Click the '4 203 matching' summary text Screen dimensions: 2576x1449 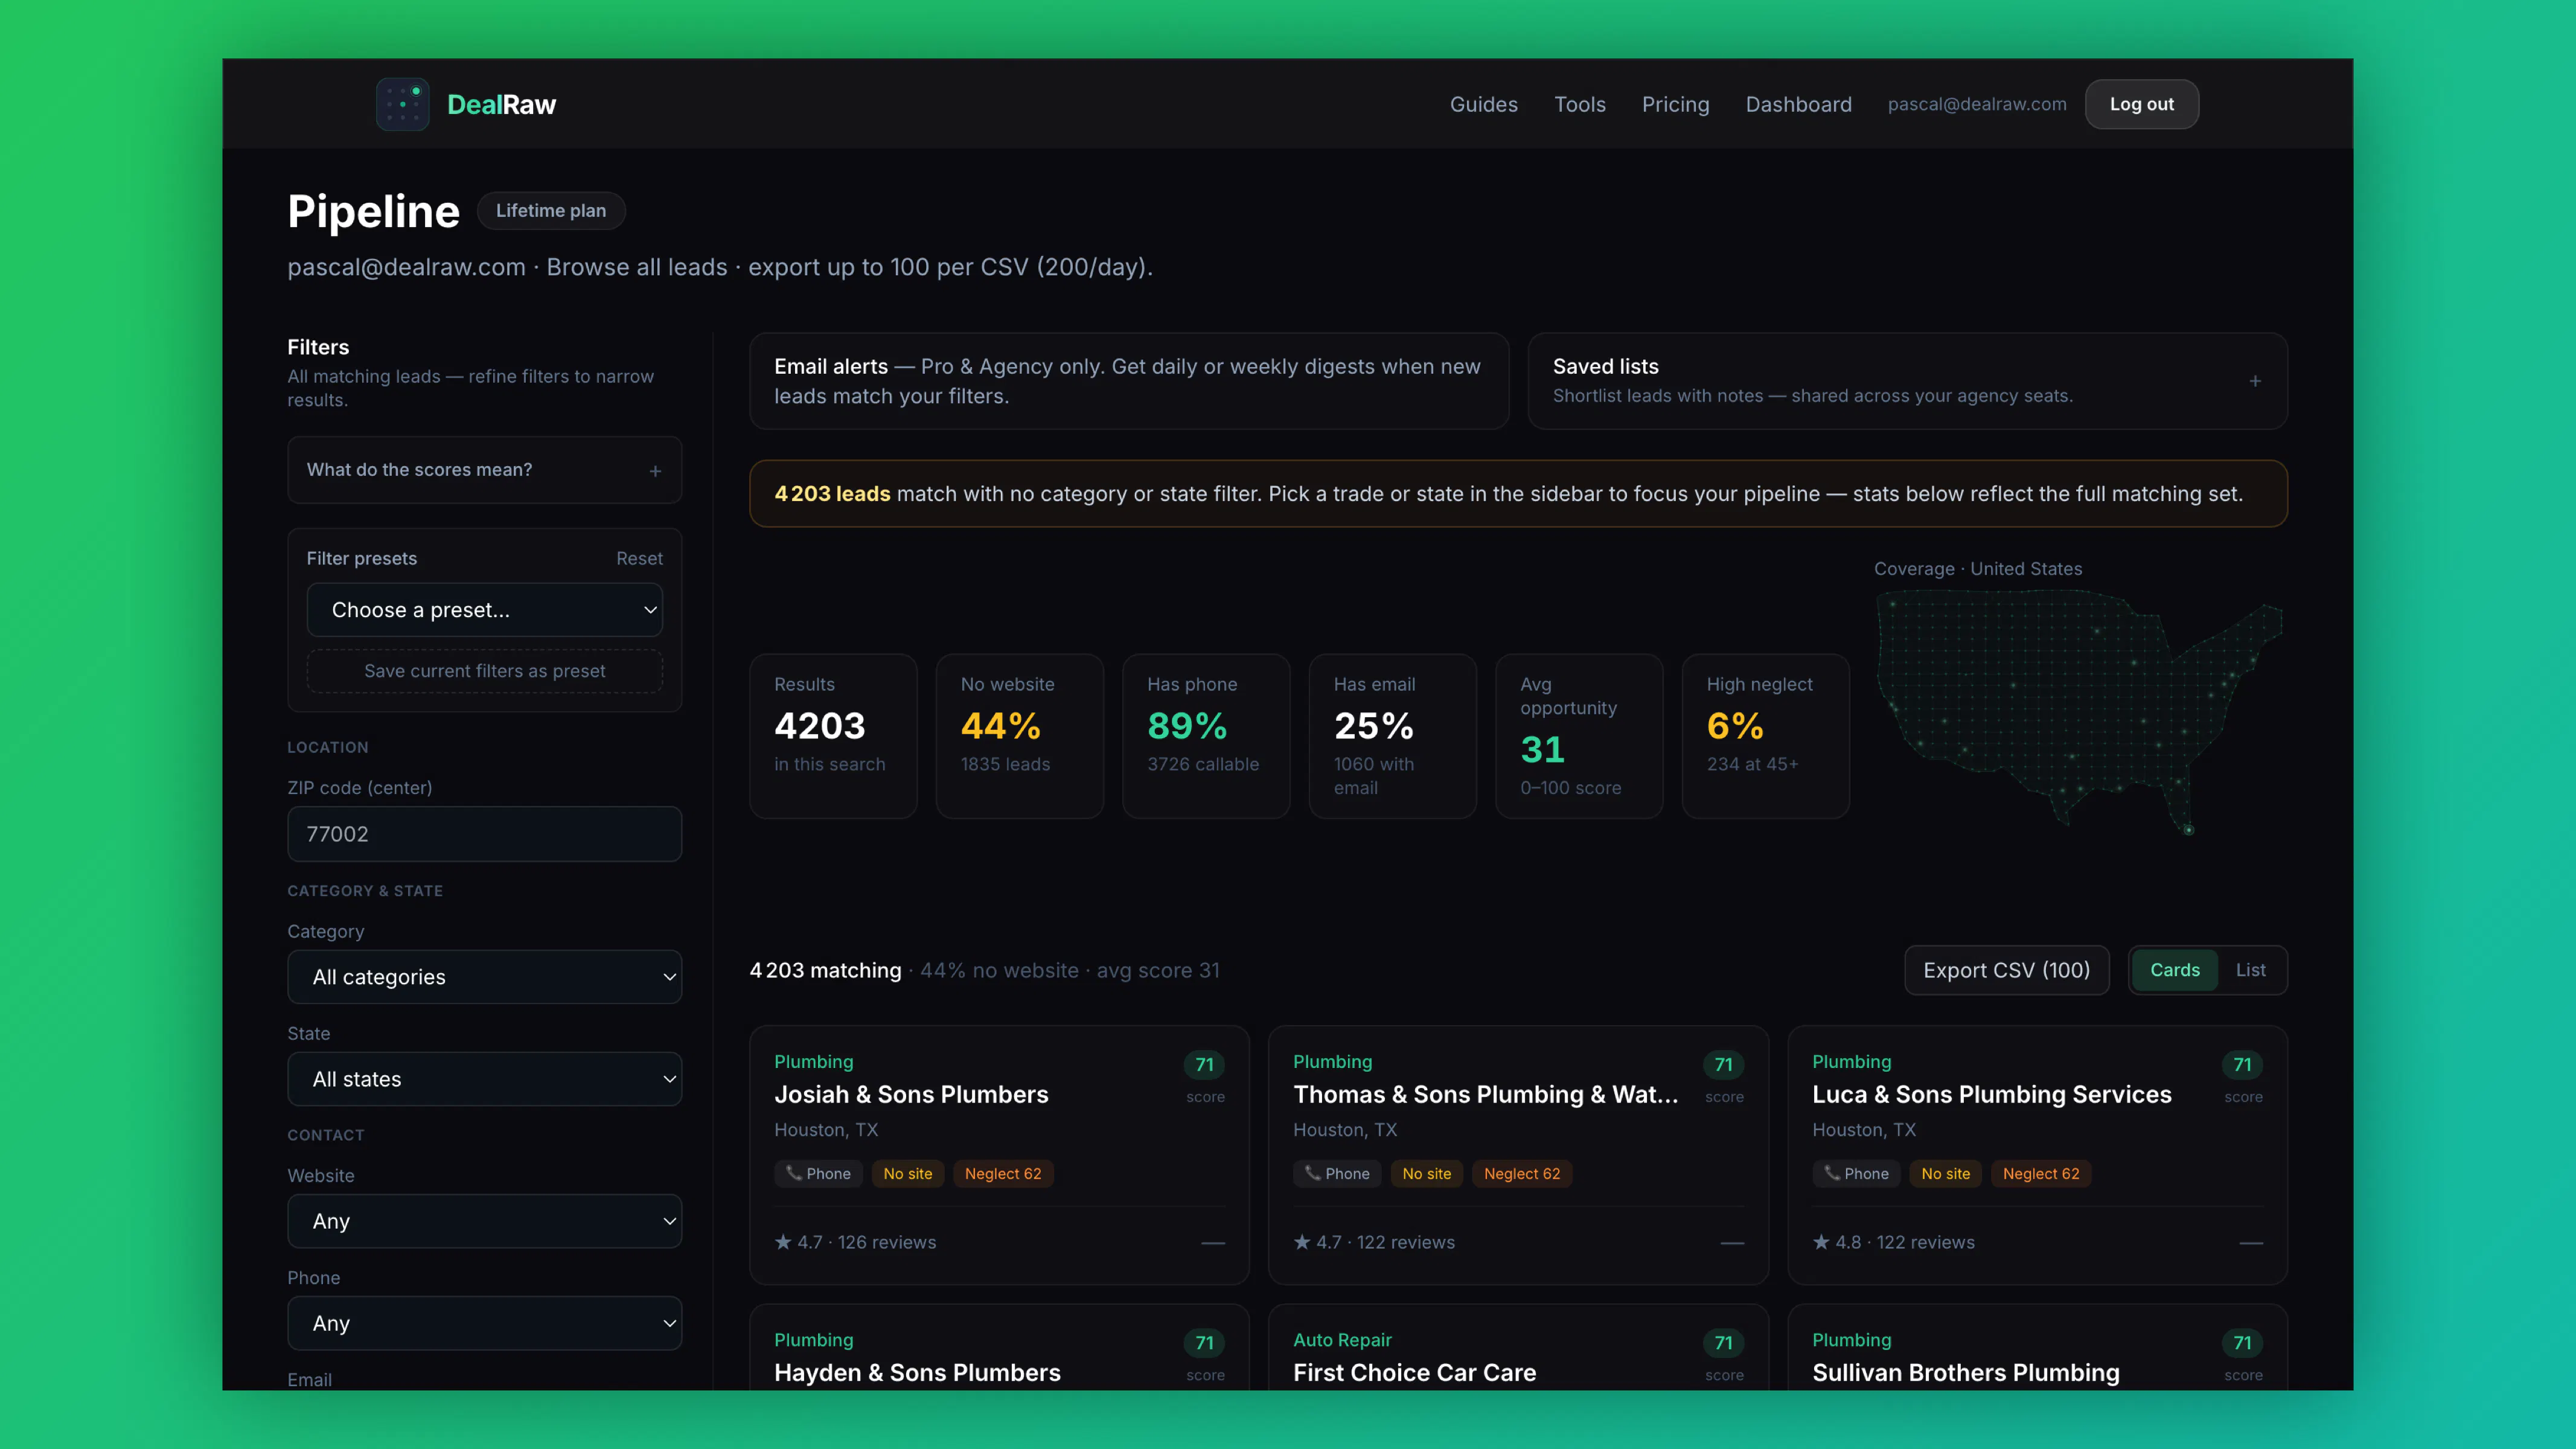(825, 971)
